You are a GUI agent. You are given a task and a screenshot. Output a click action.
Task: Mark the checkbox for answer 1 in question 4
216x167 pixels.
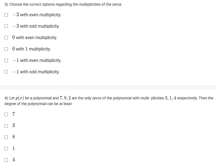(6, 149)
